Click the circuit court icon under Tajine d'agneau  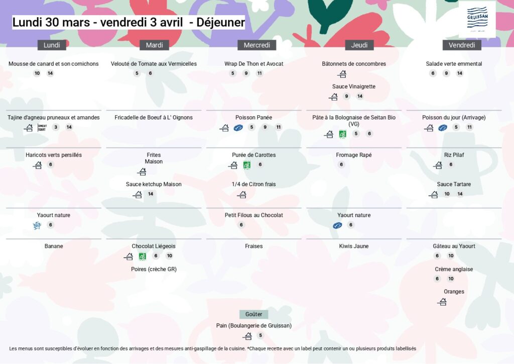[42, 128]
